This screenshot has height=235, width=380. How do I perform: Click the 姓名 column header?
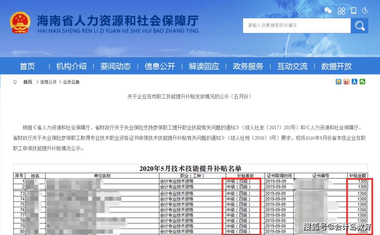click(x=35, y=175)
